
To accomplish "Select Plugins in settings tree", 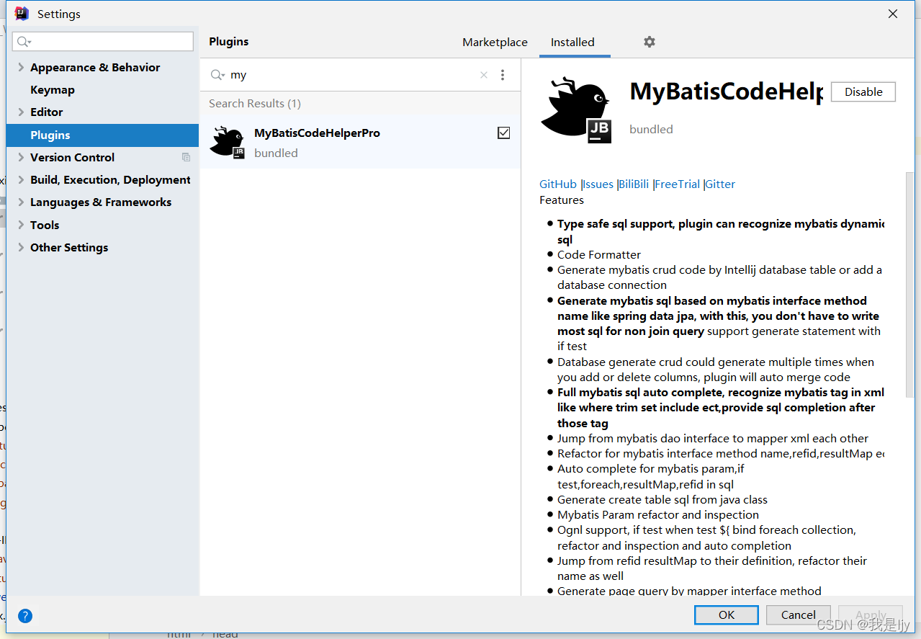I will click(102, 135).
